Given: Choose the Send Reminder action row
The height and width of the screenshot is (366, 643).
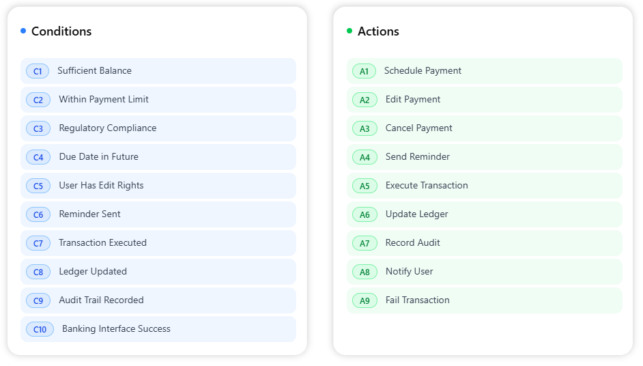Looking at the screenshot, I should [485, 157].
